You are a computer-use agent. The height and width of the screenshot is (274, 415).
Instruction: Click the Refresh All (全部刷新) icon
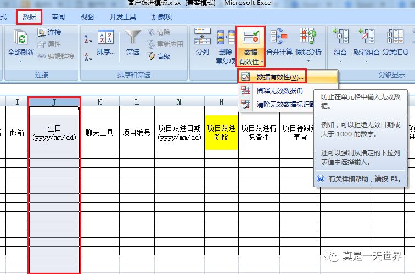pos(21,38)
